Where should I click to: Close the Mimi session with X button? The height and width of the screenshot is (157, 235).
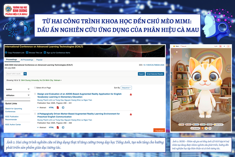point(228,46)
